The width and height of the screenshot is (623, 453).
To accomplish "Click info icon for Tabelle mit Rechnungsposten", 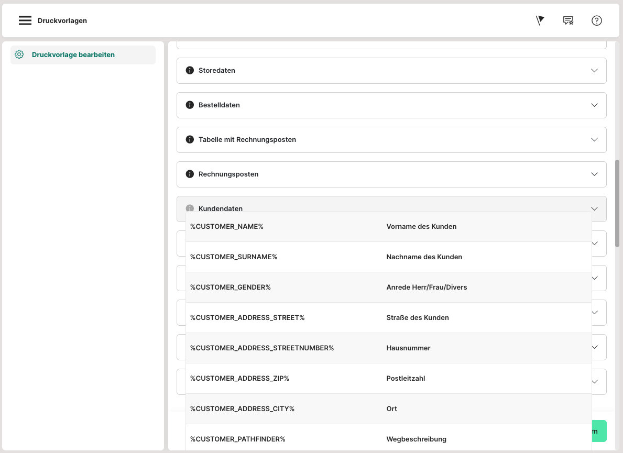I will tap(190, 139).
